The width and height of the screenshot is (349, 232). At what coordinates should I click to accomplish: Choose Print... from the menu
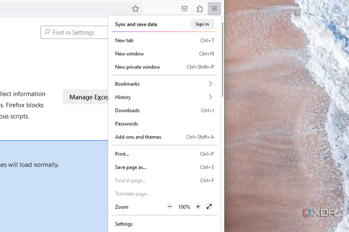point(165,154)
